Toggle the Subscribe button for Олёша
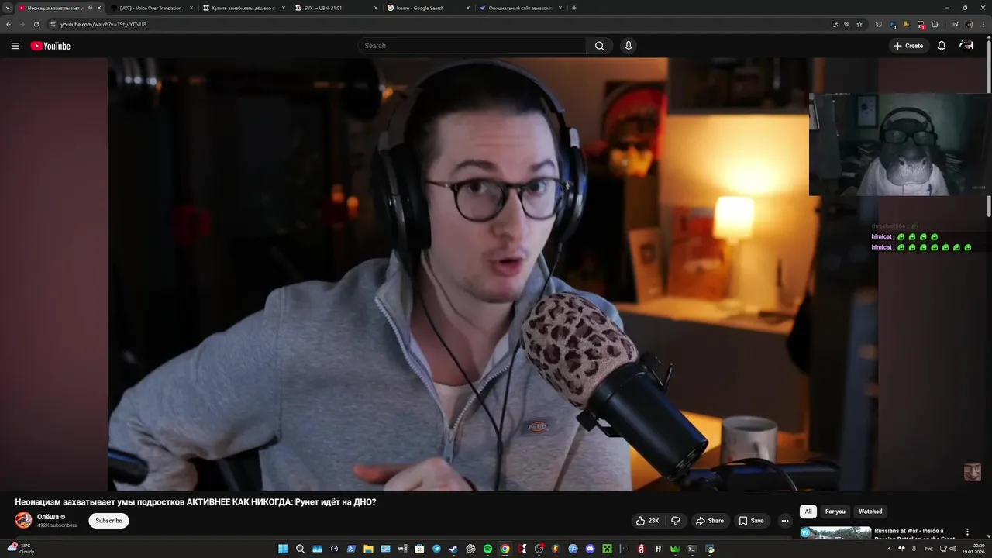The image size is (992, 558). tap(108, 521)
